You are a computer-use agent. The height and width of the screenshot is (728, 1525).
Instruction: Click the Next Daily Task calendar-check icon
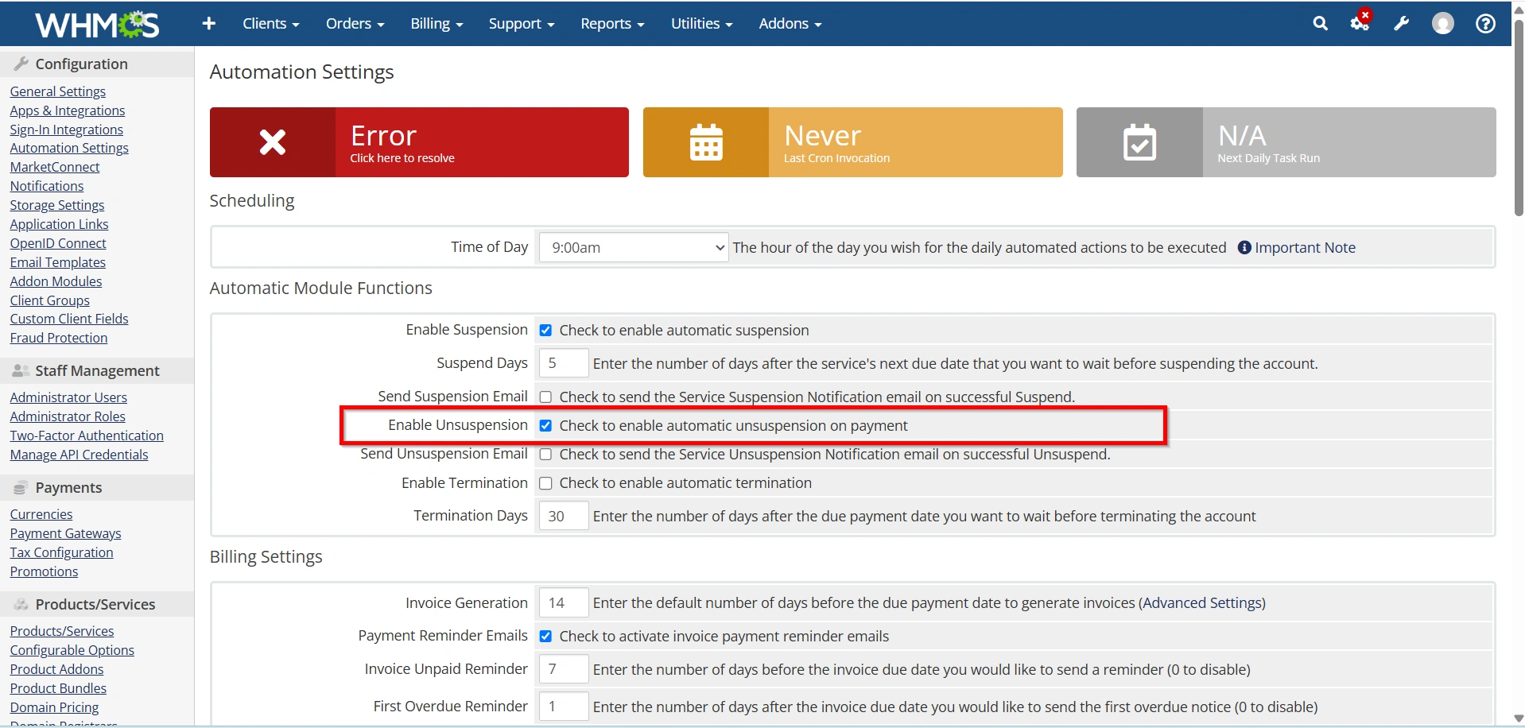[x=1139, y=142]
